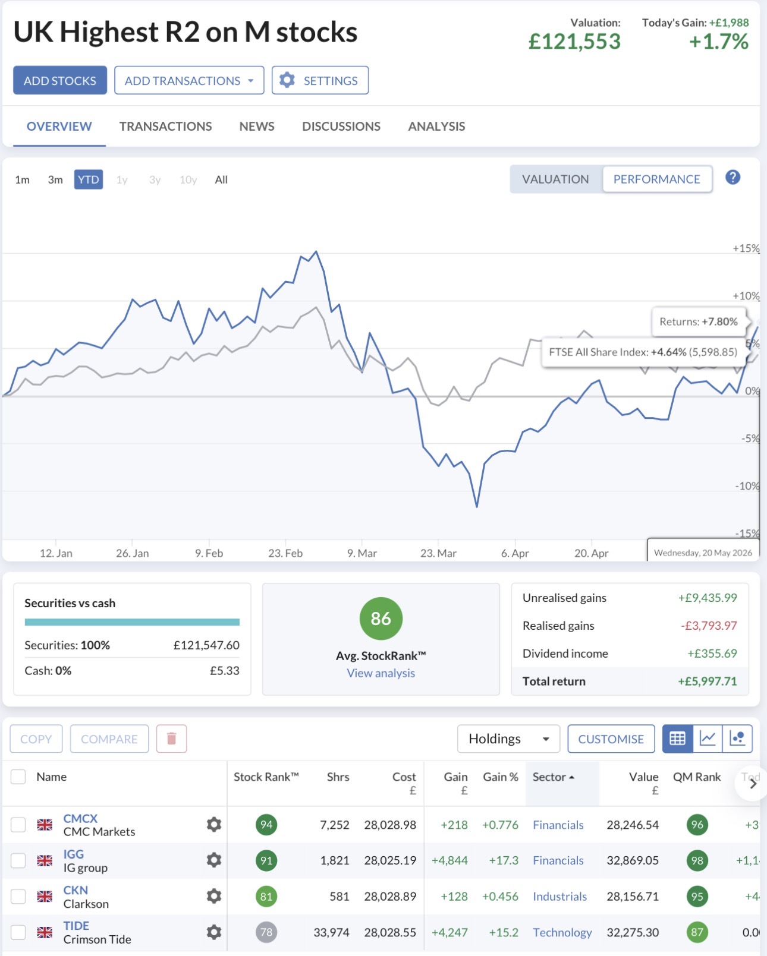Click TIDE QM Rank 87 badge
Screen dimensions: 767x956
[x=697, y=932]
